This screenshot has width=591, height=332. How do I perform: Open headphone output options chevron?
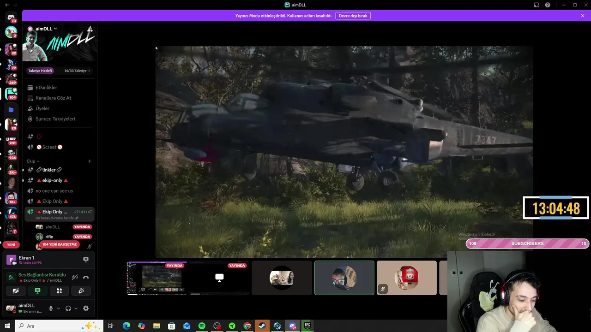coord(76,308)
